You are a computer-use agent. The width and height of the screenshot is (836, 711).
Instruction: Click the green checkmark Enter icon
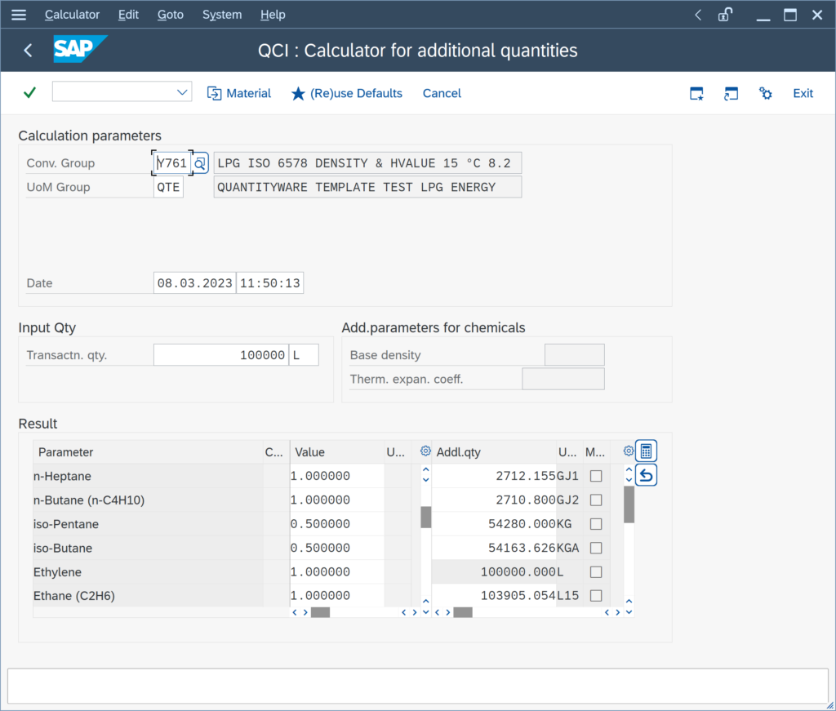pyautogui.click(x=30, y=93)
